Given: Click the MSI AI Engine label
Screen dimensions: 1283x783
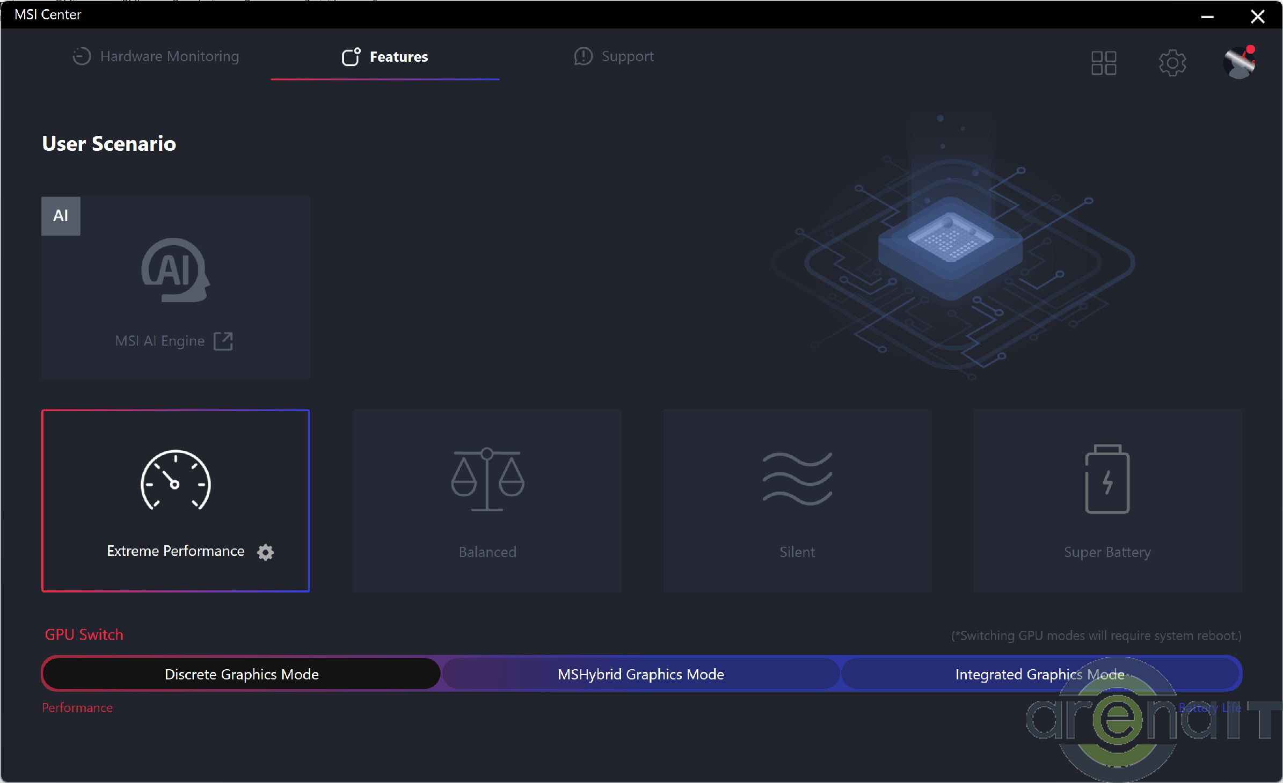Looking at the screenshot, I should coord(160,341).
